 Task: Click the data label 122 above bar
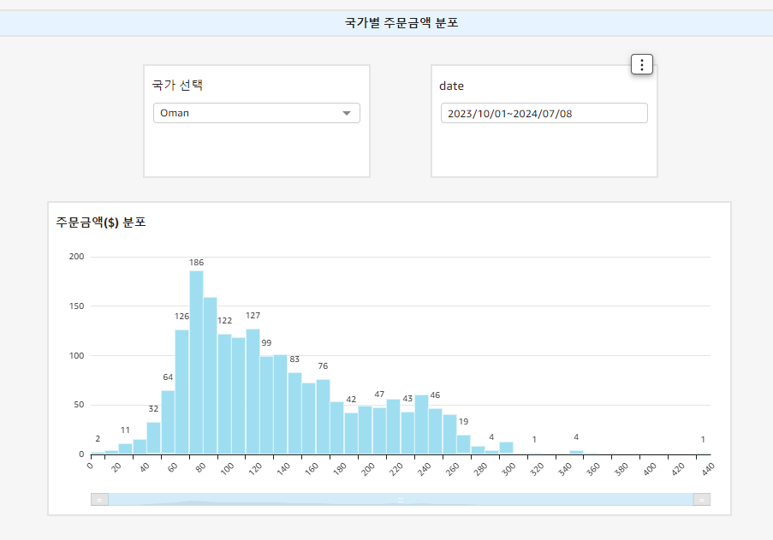pos(225,321)
